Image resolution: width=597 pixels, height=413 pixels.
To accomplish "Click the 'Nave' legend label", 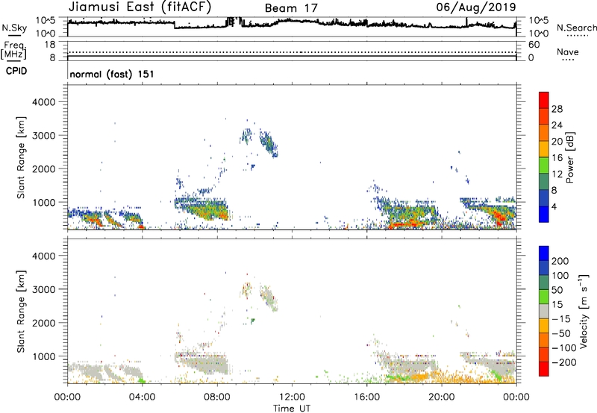I will 568,52.
